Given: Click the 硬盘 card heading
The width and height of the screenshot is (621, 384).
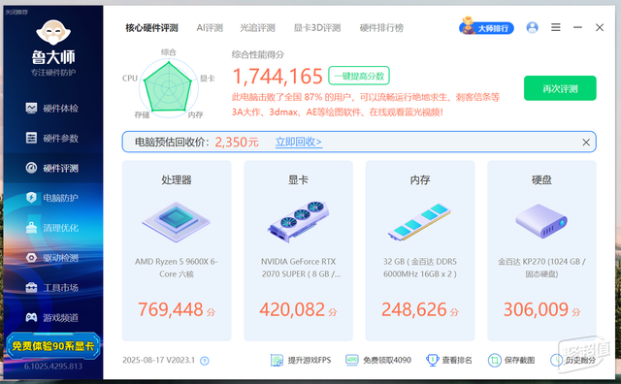Looking at the screenshot, I should click(x=541, y=180).
